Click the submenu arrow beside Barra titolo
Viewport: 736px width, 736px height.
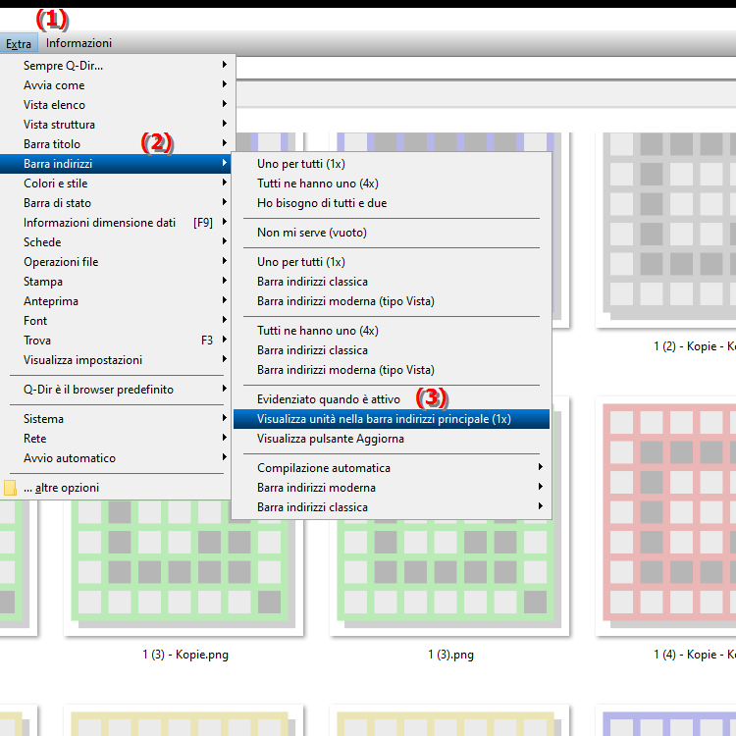coord(225,143)
